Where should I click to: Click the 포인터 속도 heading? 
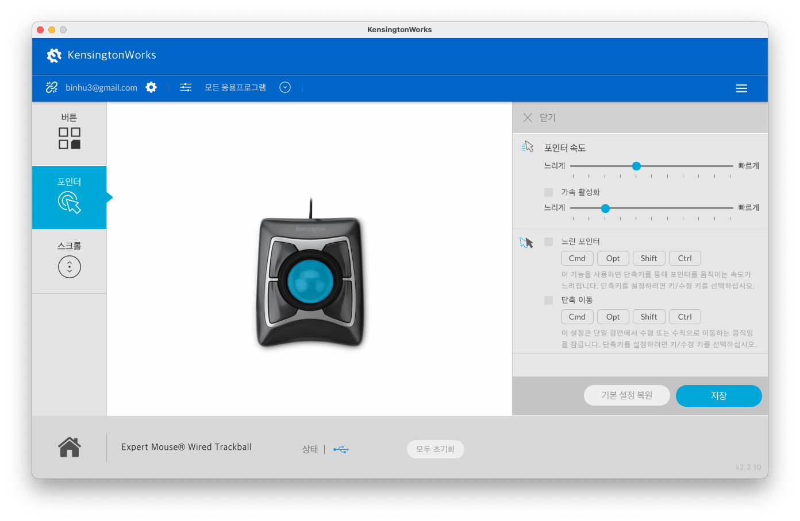[x=565, y=148]
